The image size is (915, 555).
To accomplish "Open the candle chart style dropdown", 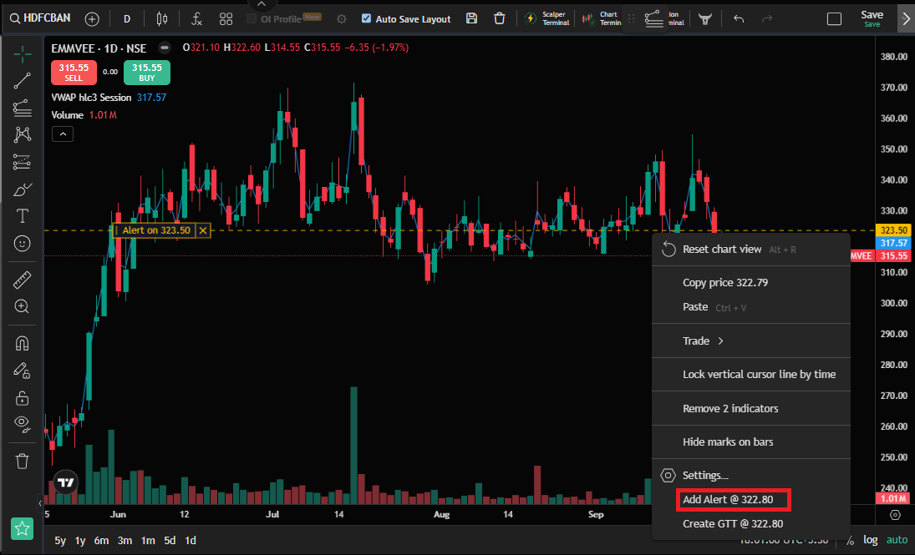I will point(162,19).
